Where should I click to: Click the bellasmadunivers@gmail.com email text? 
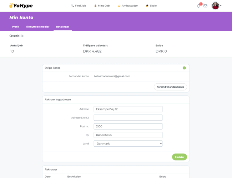point(112,76)
